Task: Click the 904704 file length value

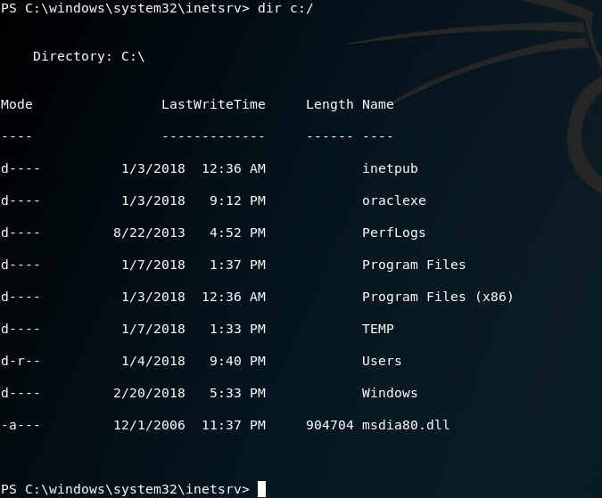Action: tap(329, 425)
